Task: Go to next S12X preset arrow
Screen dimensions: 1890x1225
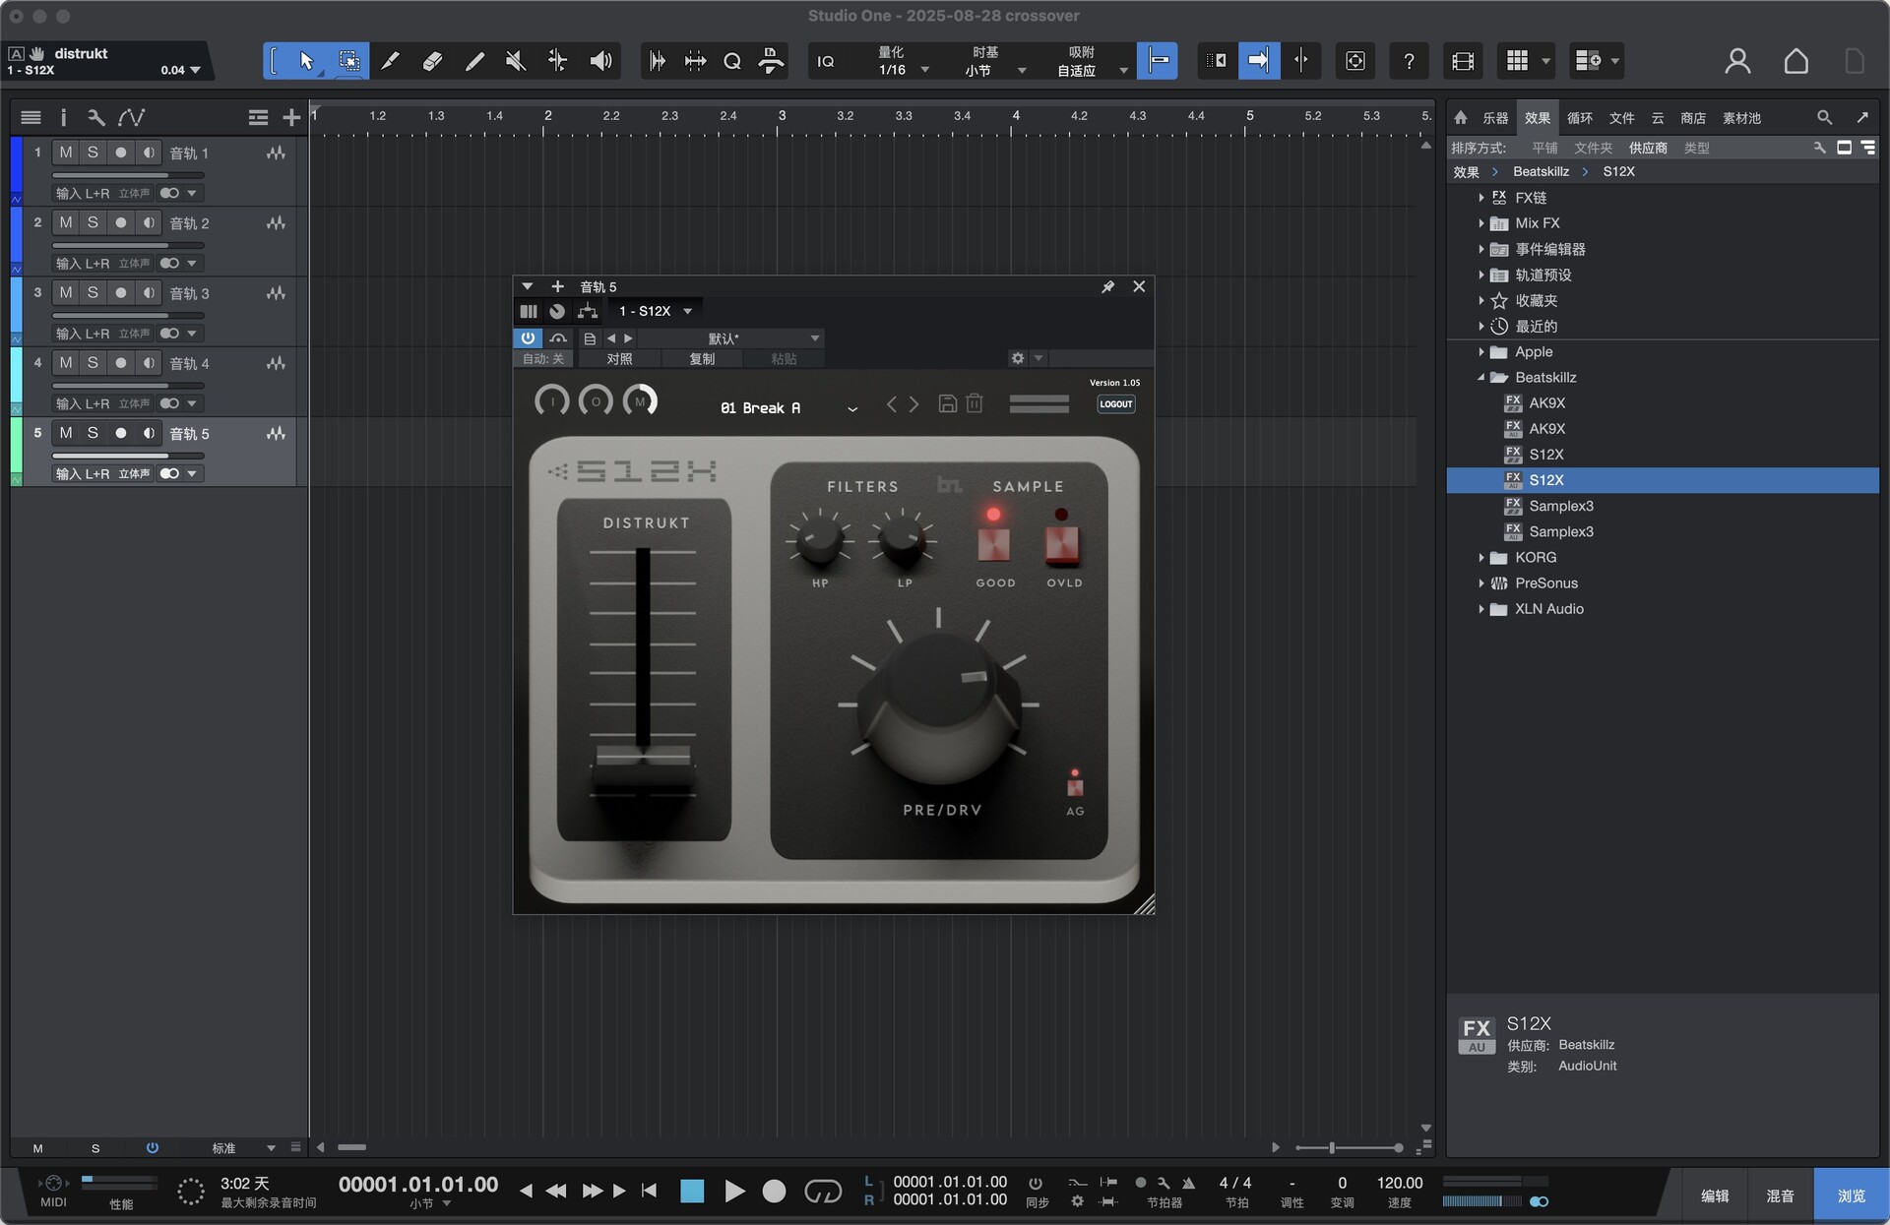Action: (x=914, y=404)
